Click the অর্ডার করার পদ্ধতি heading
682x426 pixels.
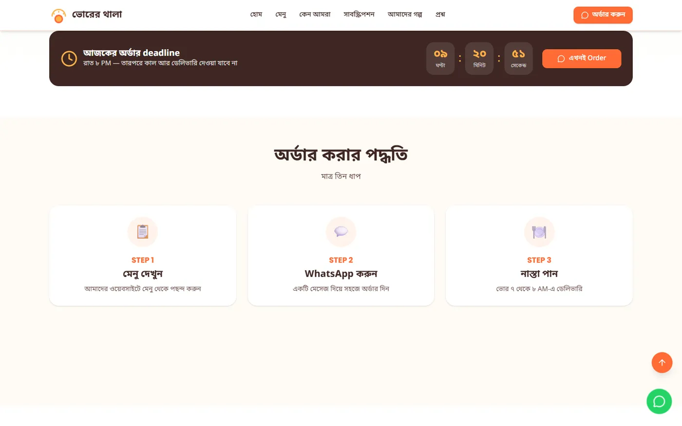(341, 154)
